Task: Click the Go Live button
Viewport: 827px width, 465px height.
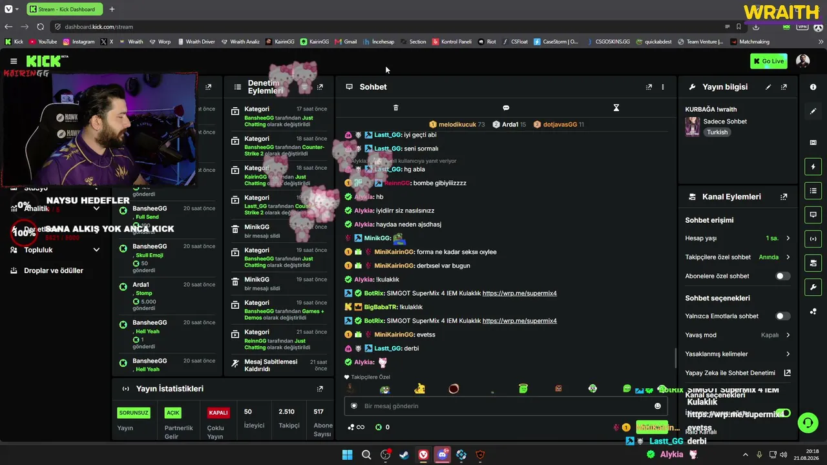Action: coord(768,61)
